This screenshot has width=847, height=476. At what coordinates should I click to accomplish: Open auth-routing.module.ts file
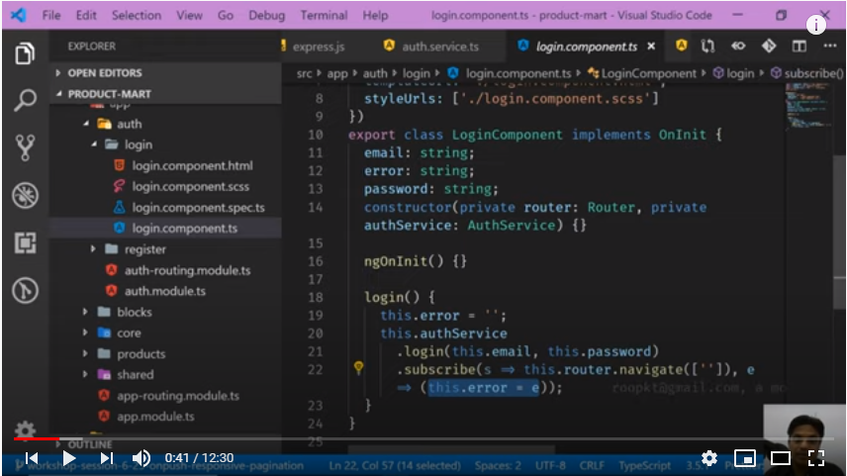tap(187, 270)
